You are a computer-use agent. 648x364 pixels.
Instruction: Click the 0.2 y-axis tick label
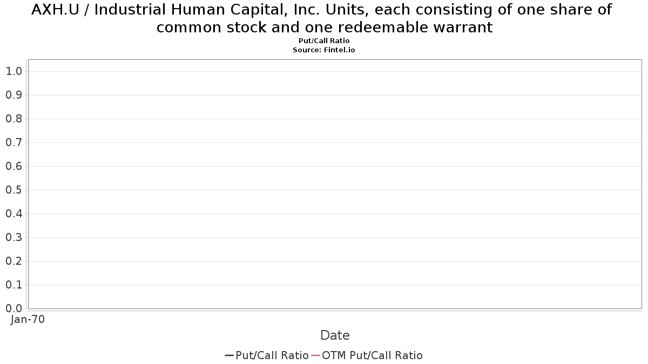click(x=13, y=261)
